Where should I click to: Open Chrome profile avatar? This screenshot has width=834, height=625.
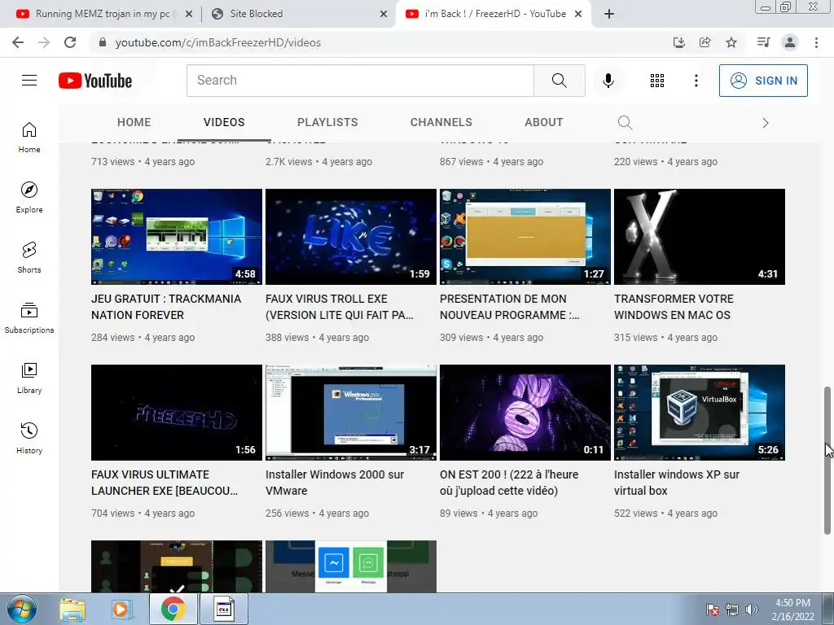pyautogui.click(x=790, y=42)
